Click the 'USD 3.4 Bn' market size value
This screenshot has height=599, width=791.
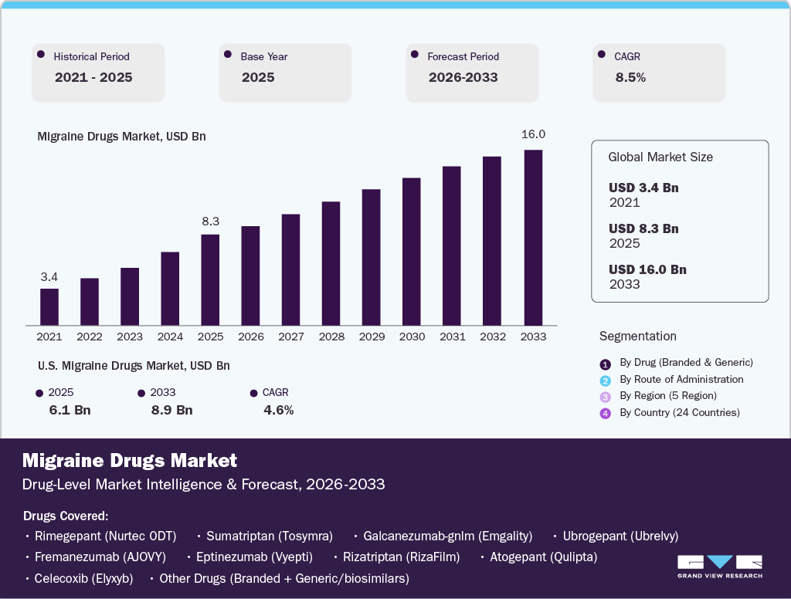pos(643,188)
